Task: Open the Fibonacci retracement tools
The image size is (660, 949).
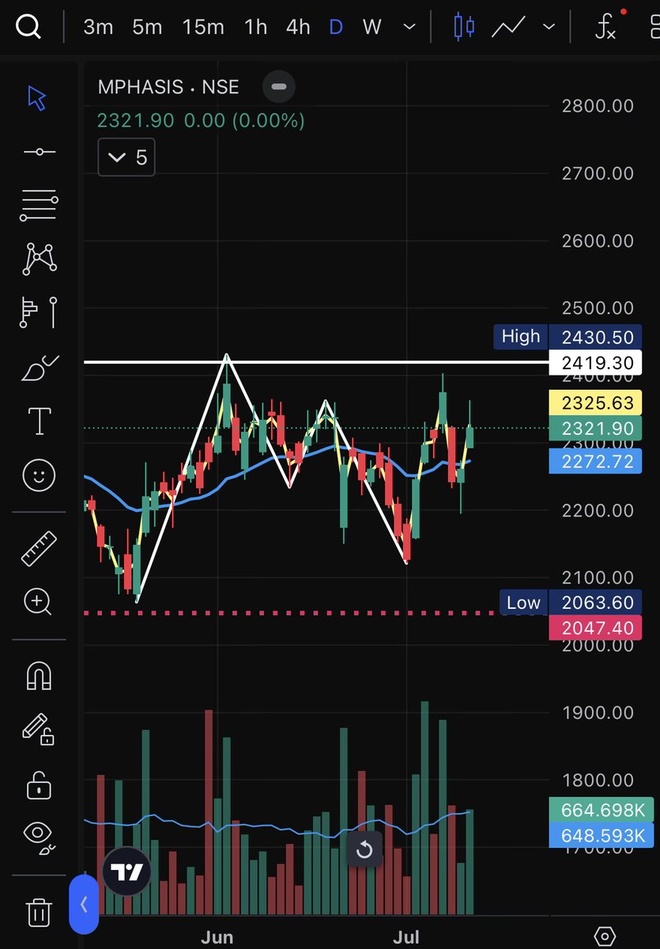Action: click(40, 205)
